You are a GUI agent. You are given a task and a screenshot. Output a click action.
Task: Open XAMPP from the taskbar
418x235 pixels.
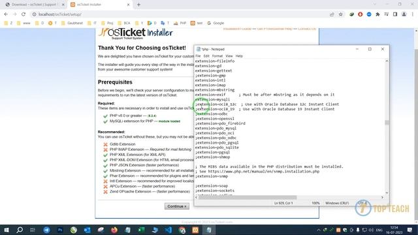click(195, 230)
